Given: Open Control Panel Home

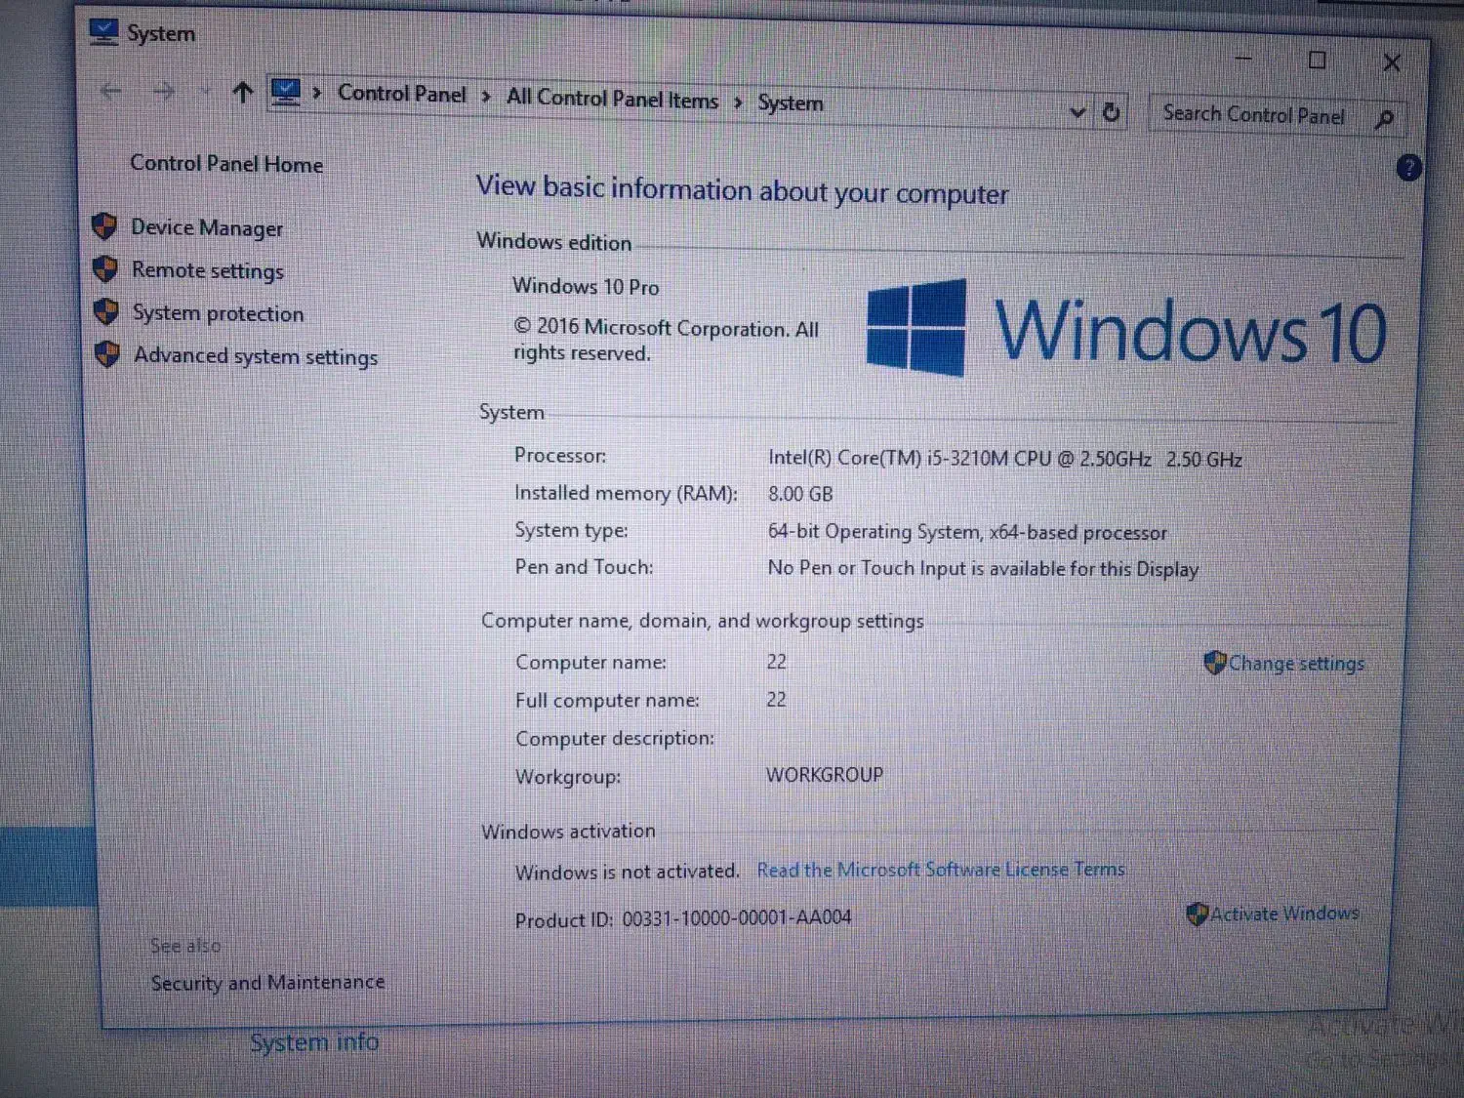Looking at the screenshot, I should click(226, 163).
